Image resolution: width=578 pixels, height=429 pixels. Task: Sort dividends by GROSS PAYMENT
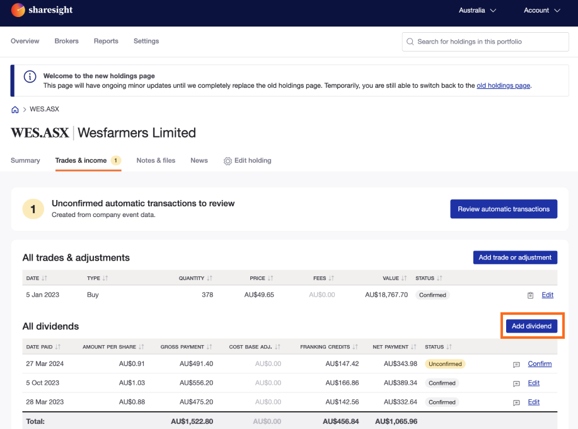tap(186, 347)
